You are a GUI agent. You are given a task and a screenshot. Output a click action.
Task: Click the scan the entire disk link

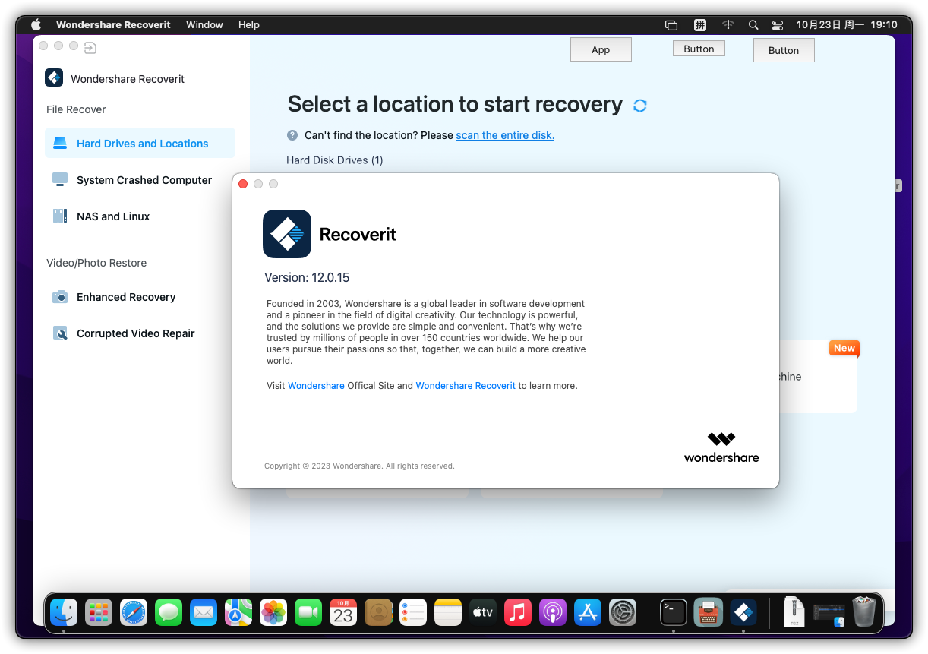[505, 135]
